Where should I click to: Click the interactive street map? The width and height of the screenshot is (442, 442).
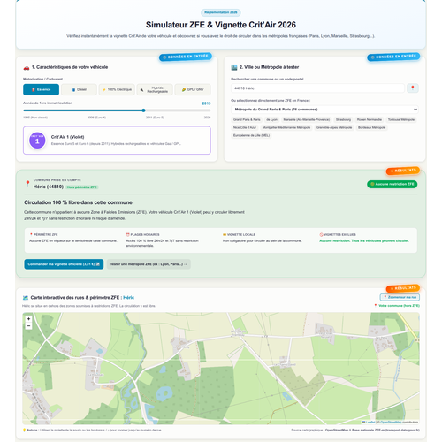tap(221, 369)
